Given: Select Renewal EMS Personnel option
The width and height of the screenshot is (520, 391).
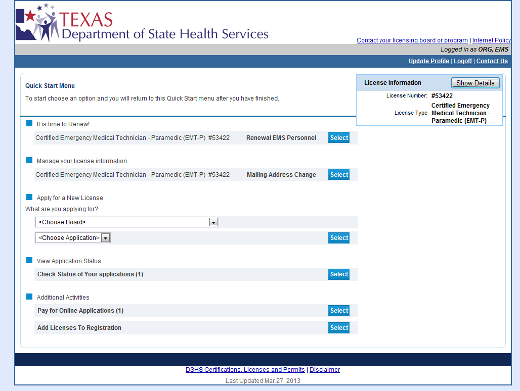Looking at the screenshot, I should pos(339,138).
